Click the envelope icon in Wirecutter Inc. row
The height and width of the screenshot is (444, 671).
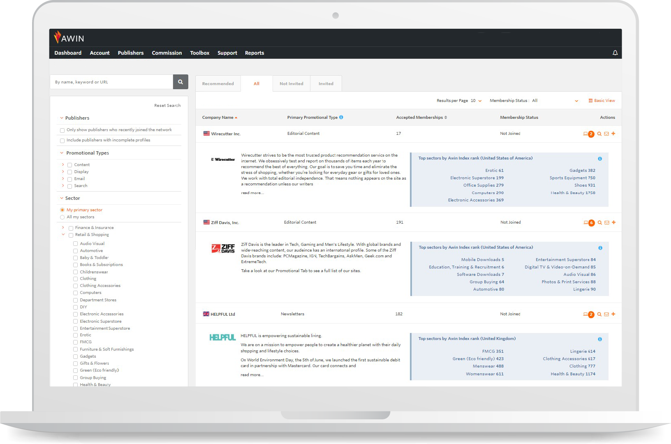click(x=606, y=134)
